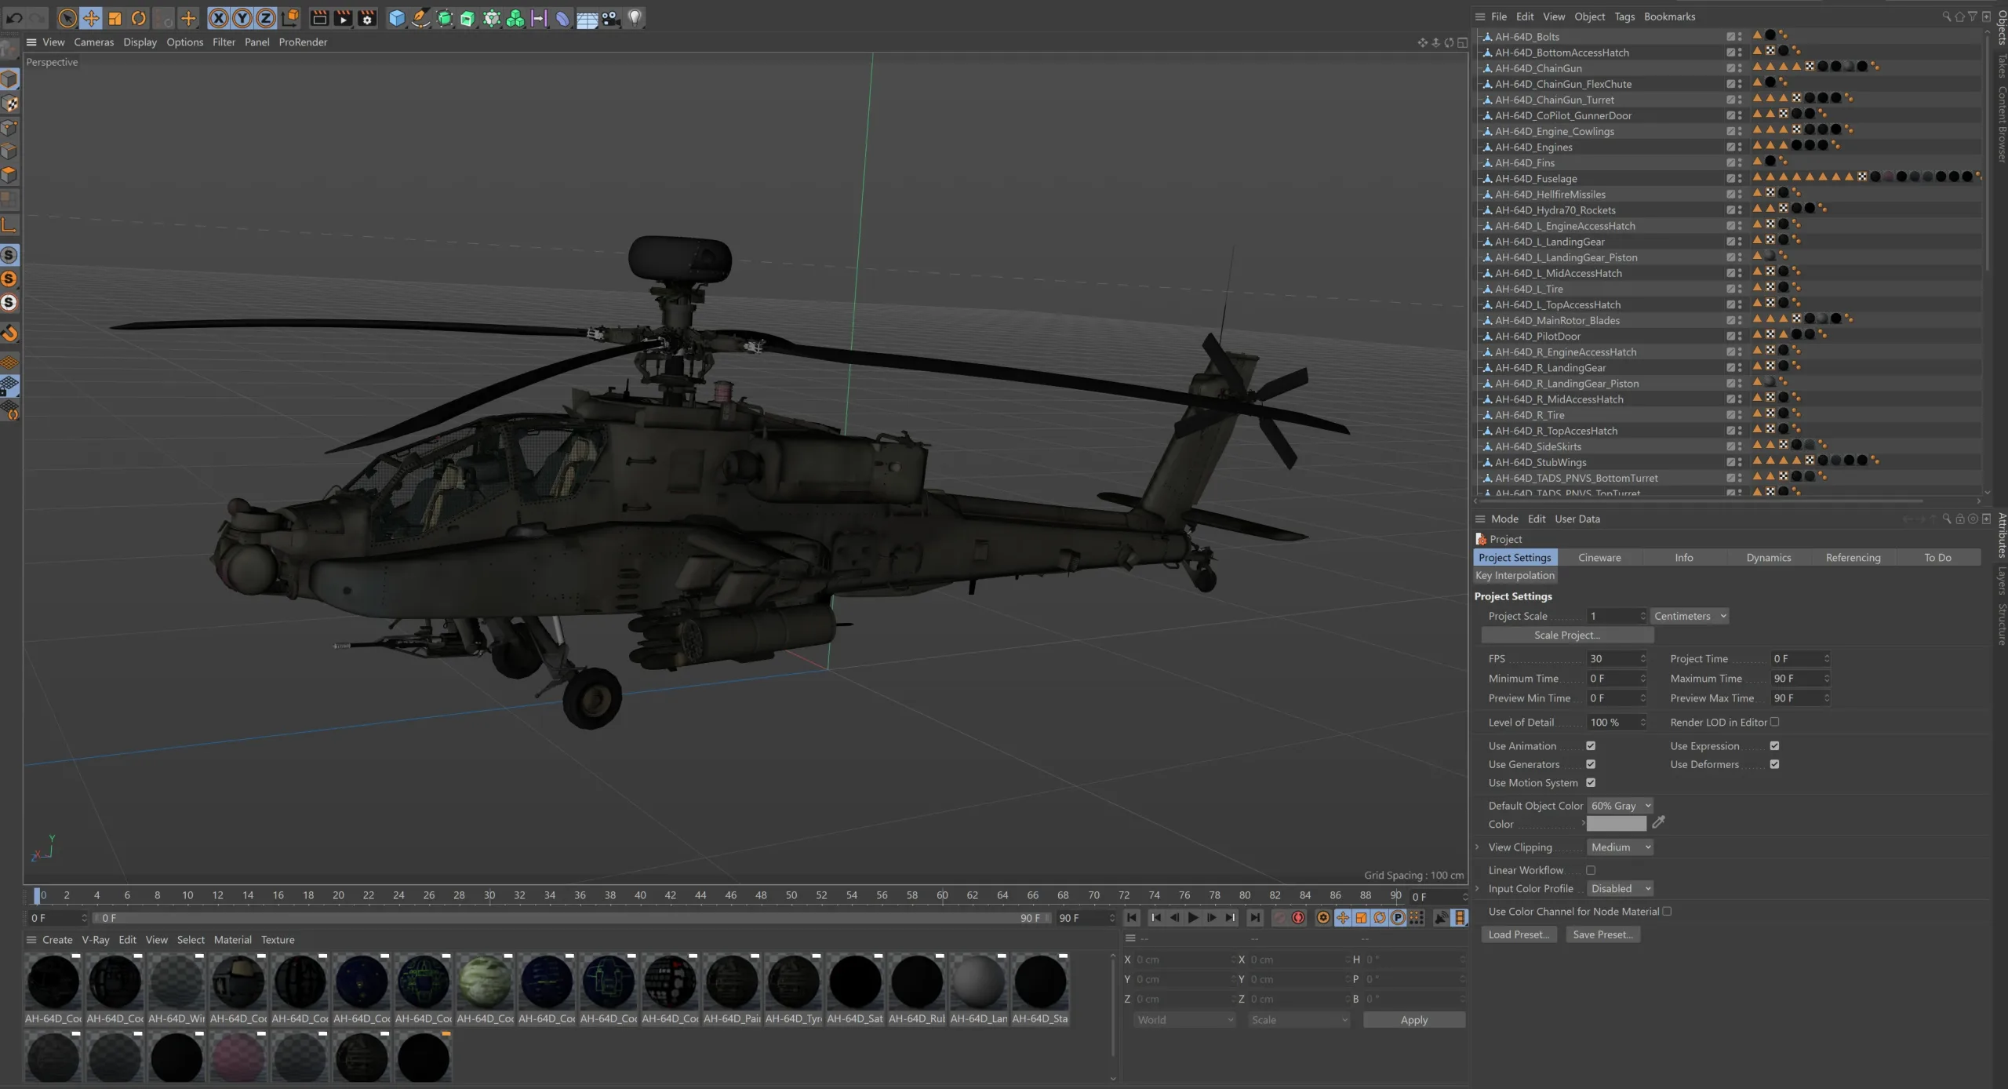
Task: Enable Render LOD in Editor checkbox
Action: (1774, 722)
